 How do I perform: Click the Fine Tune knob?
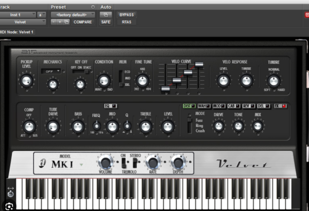tap(142, 80)
